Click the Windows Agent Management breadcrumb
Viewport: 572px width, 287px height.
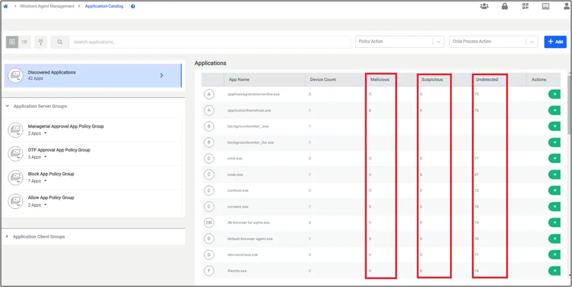47,6
